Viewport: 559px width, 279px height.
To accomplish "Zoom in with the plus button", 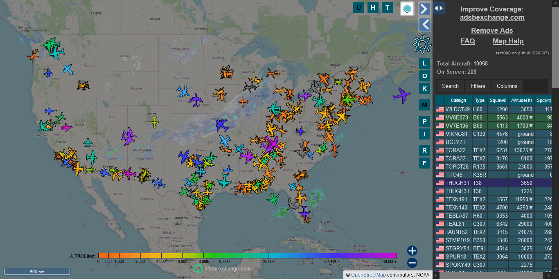I will [412, 251].
